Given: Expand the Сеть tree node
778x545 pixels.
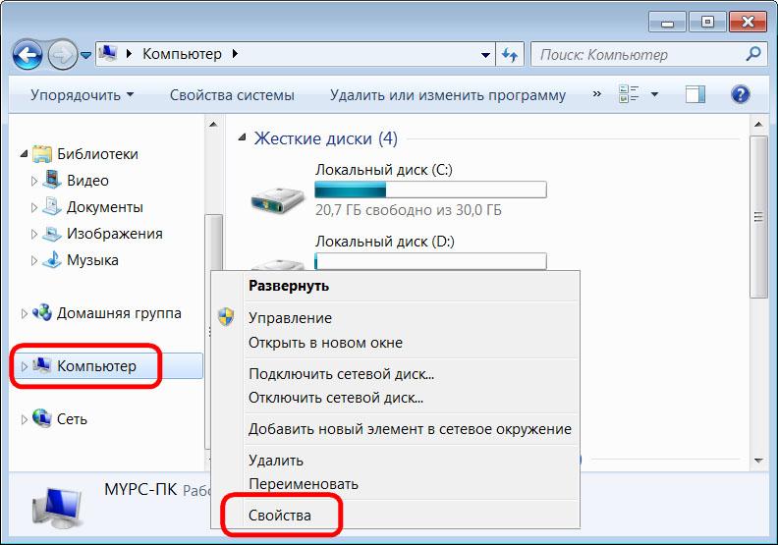Looking at the screenshot, I should 24,419.
